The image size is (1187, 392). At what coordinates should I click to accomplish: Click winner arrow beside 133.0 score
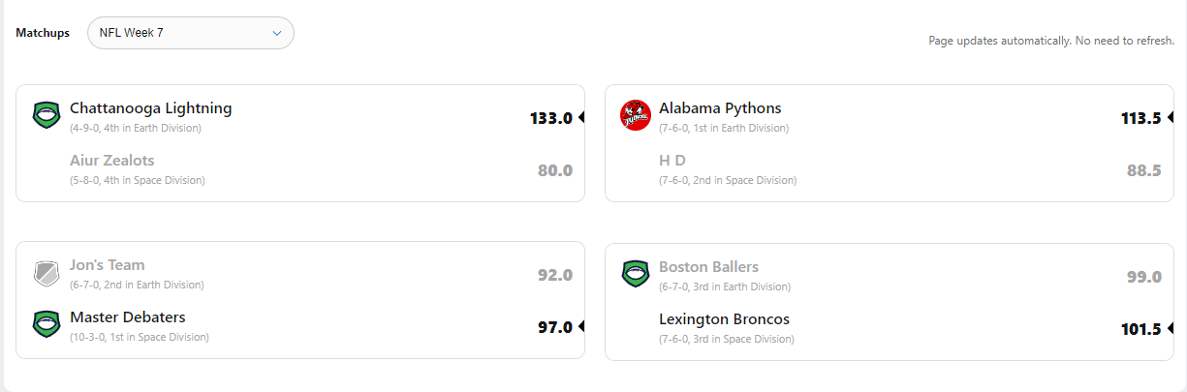[x=581, y=118]
